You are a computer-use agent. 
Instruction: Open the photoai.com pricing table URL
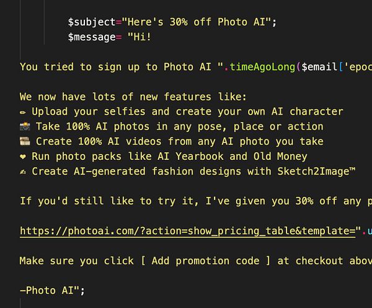(186, 231)
